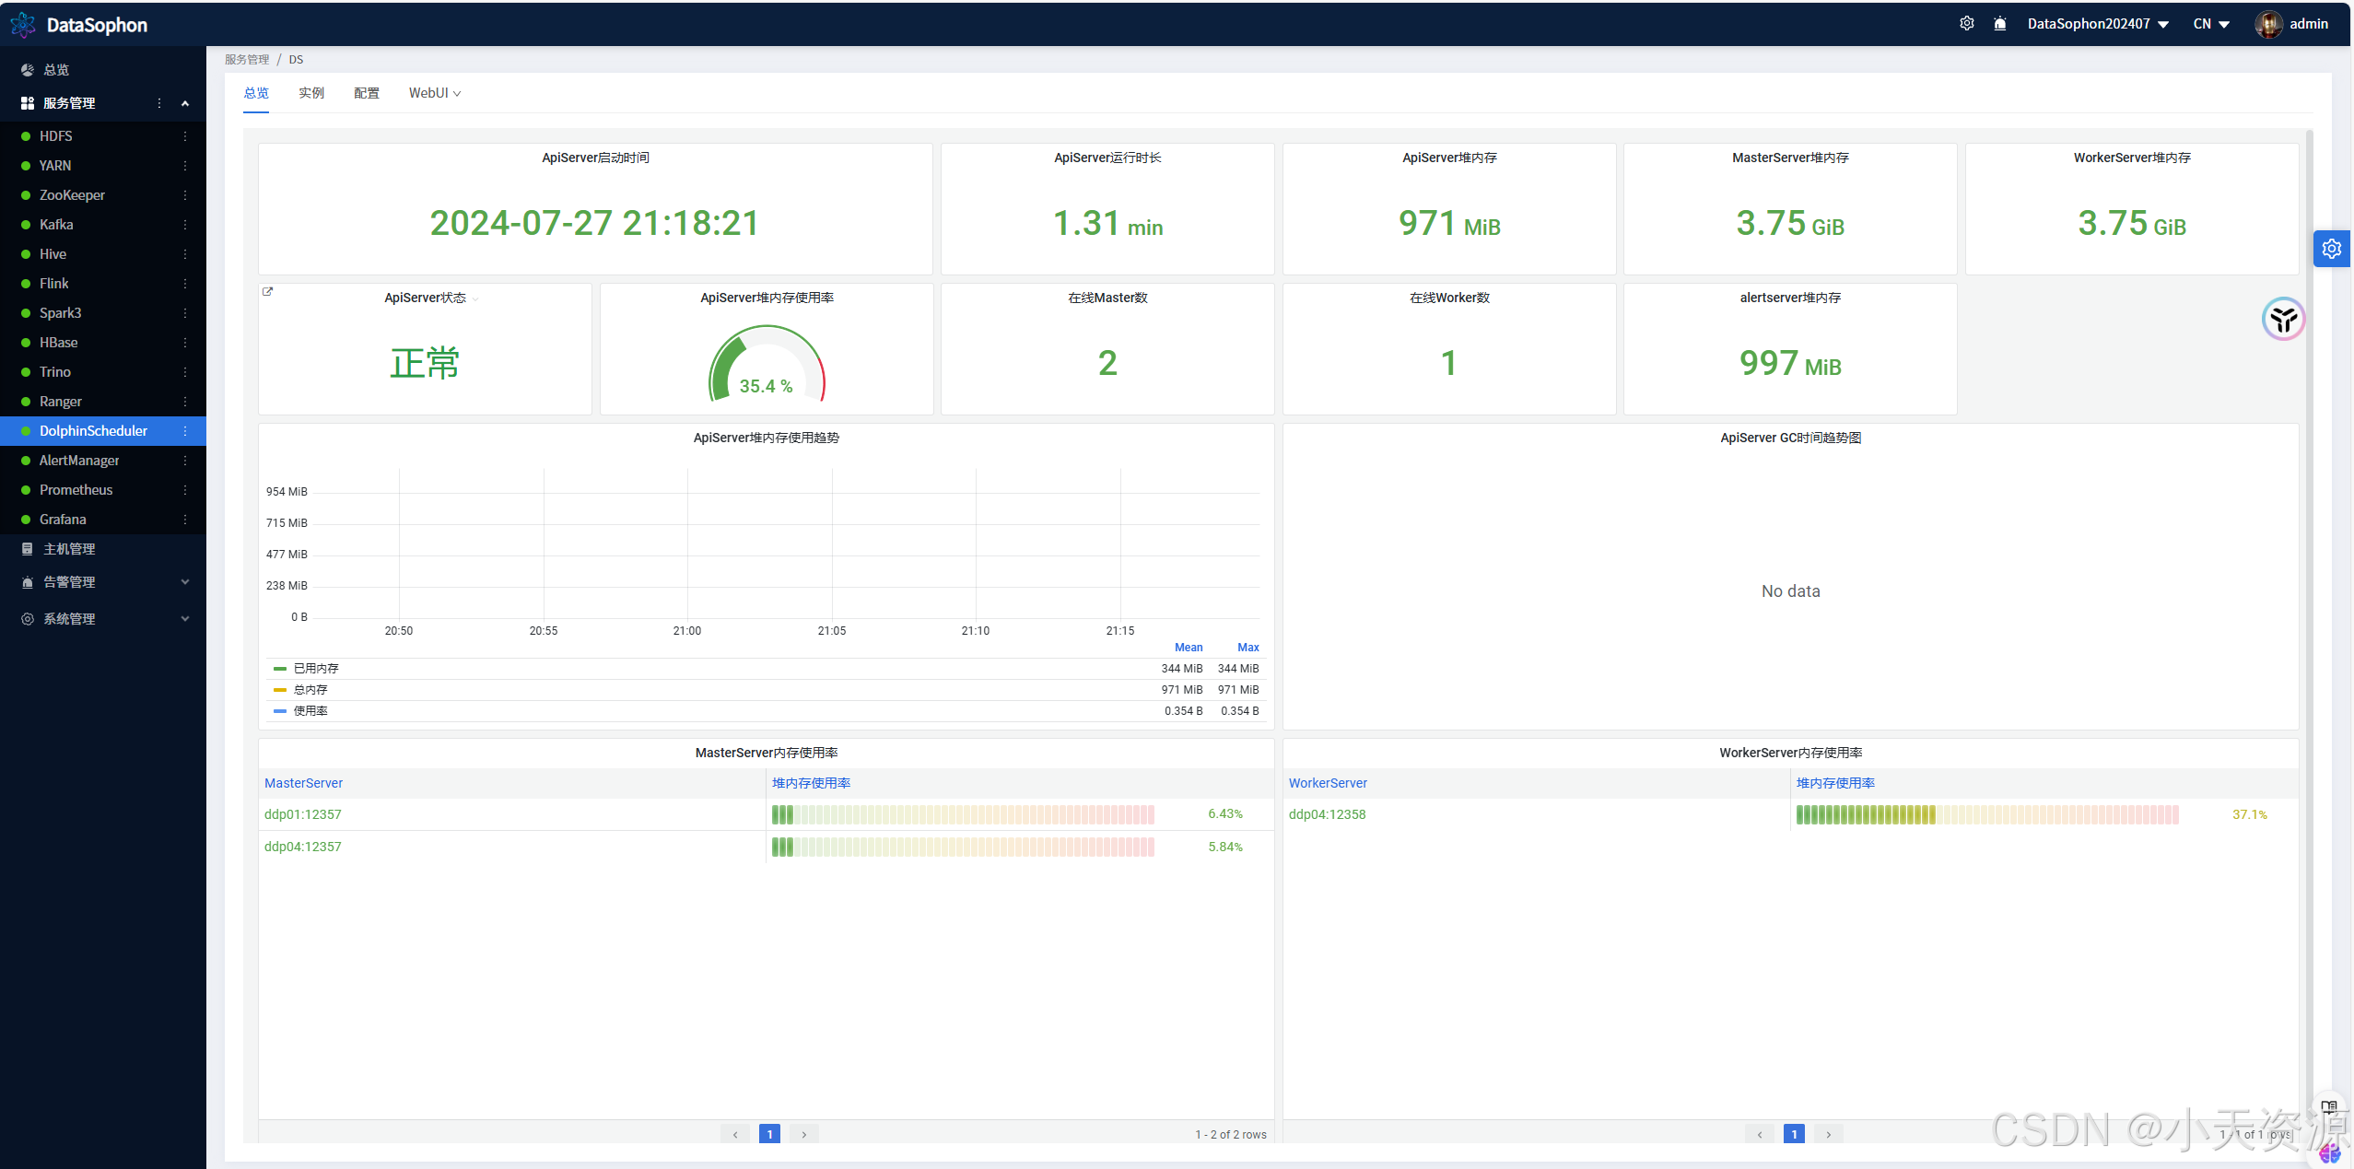Click the 总览 sidebar icon

(x=28, y=70)
